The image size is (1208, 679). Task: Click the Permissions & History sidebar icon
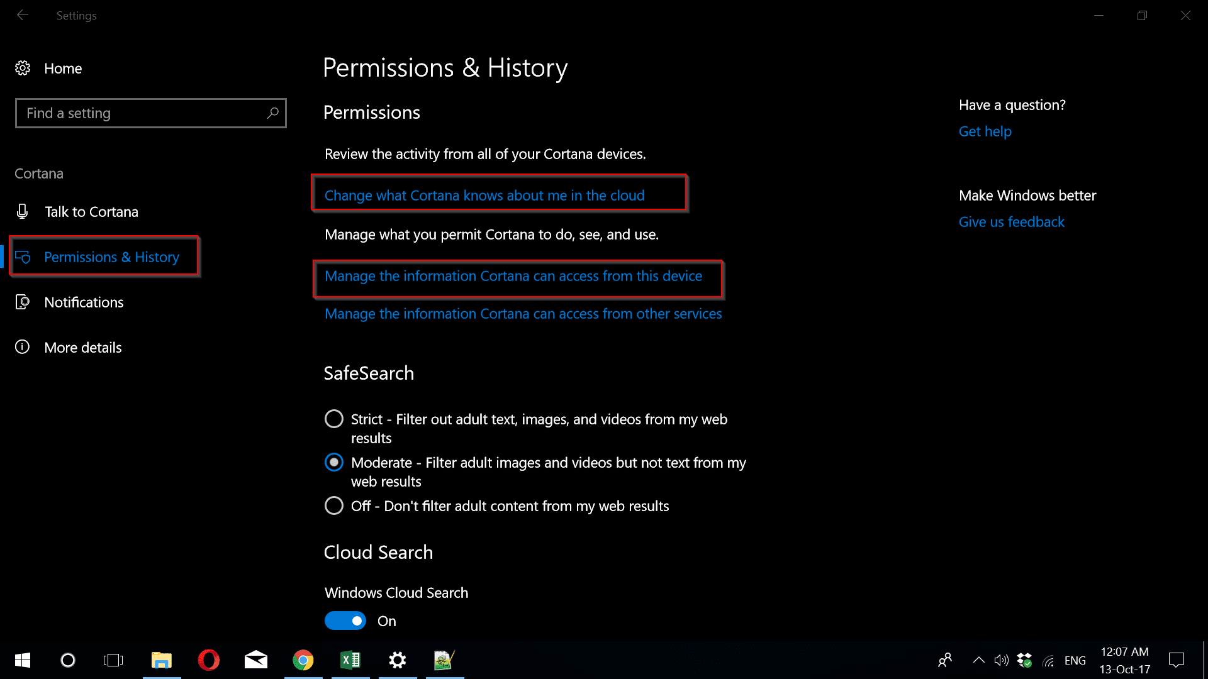coord(23,257)
